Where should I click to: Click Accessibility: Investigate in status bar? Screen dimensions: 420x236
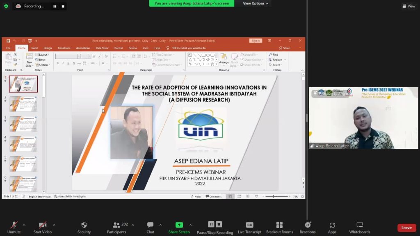[x=70, y=196]
